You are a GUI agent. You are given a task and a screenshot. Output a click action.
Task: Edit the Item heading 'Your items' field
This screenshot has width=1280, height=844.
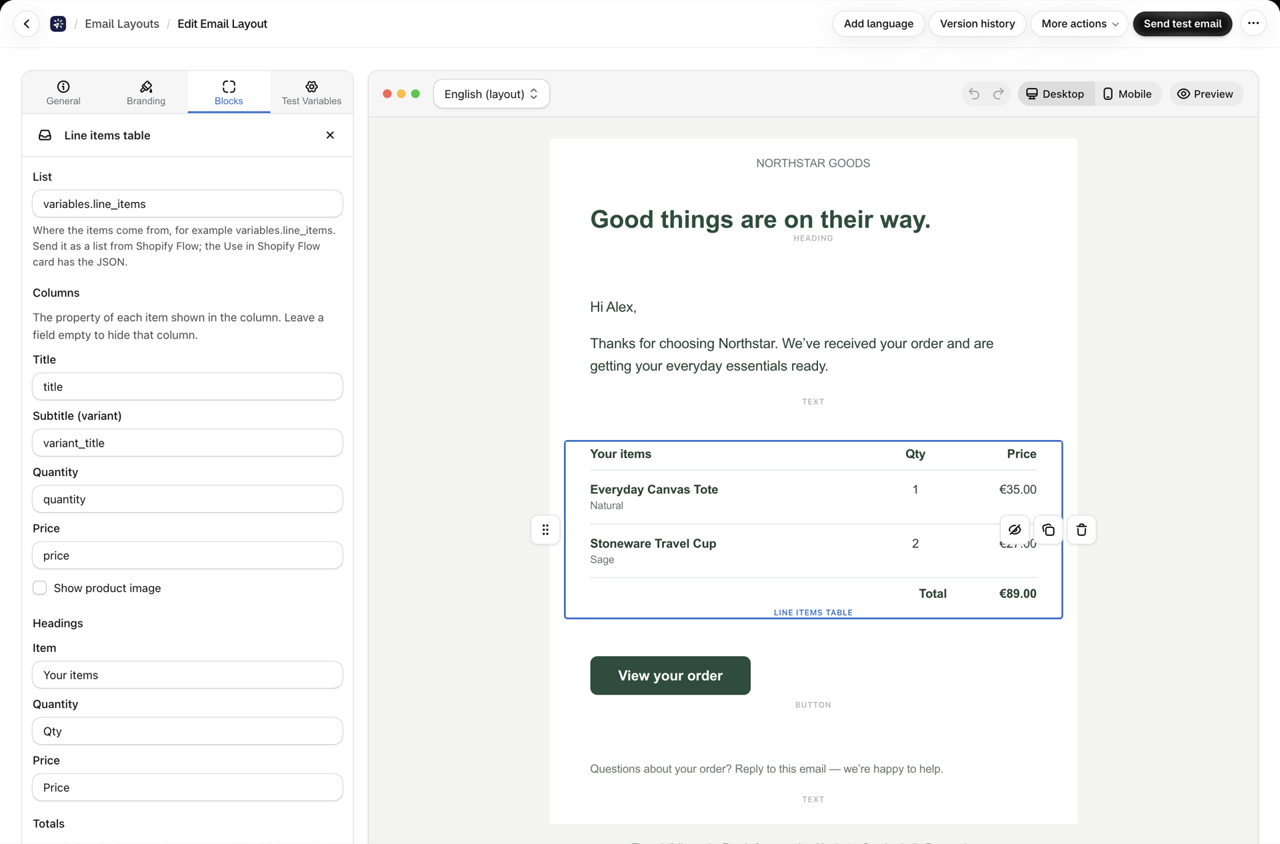[x=187, y=675]
